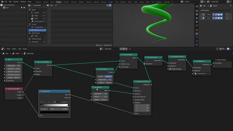Viewport: 233px width, 131px height.
Task: Open Node menu in node editor
Action: pyautogui.click(x=25, y=49)
